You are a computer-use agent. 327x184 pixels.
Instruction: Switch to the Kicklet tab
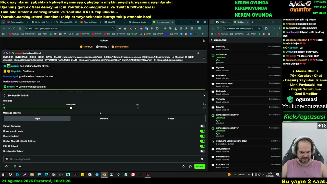click(41, 22)
